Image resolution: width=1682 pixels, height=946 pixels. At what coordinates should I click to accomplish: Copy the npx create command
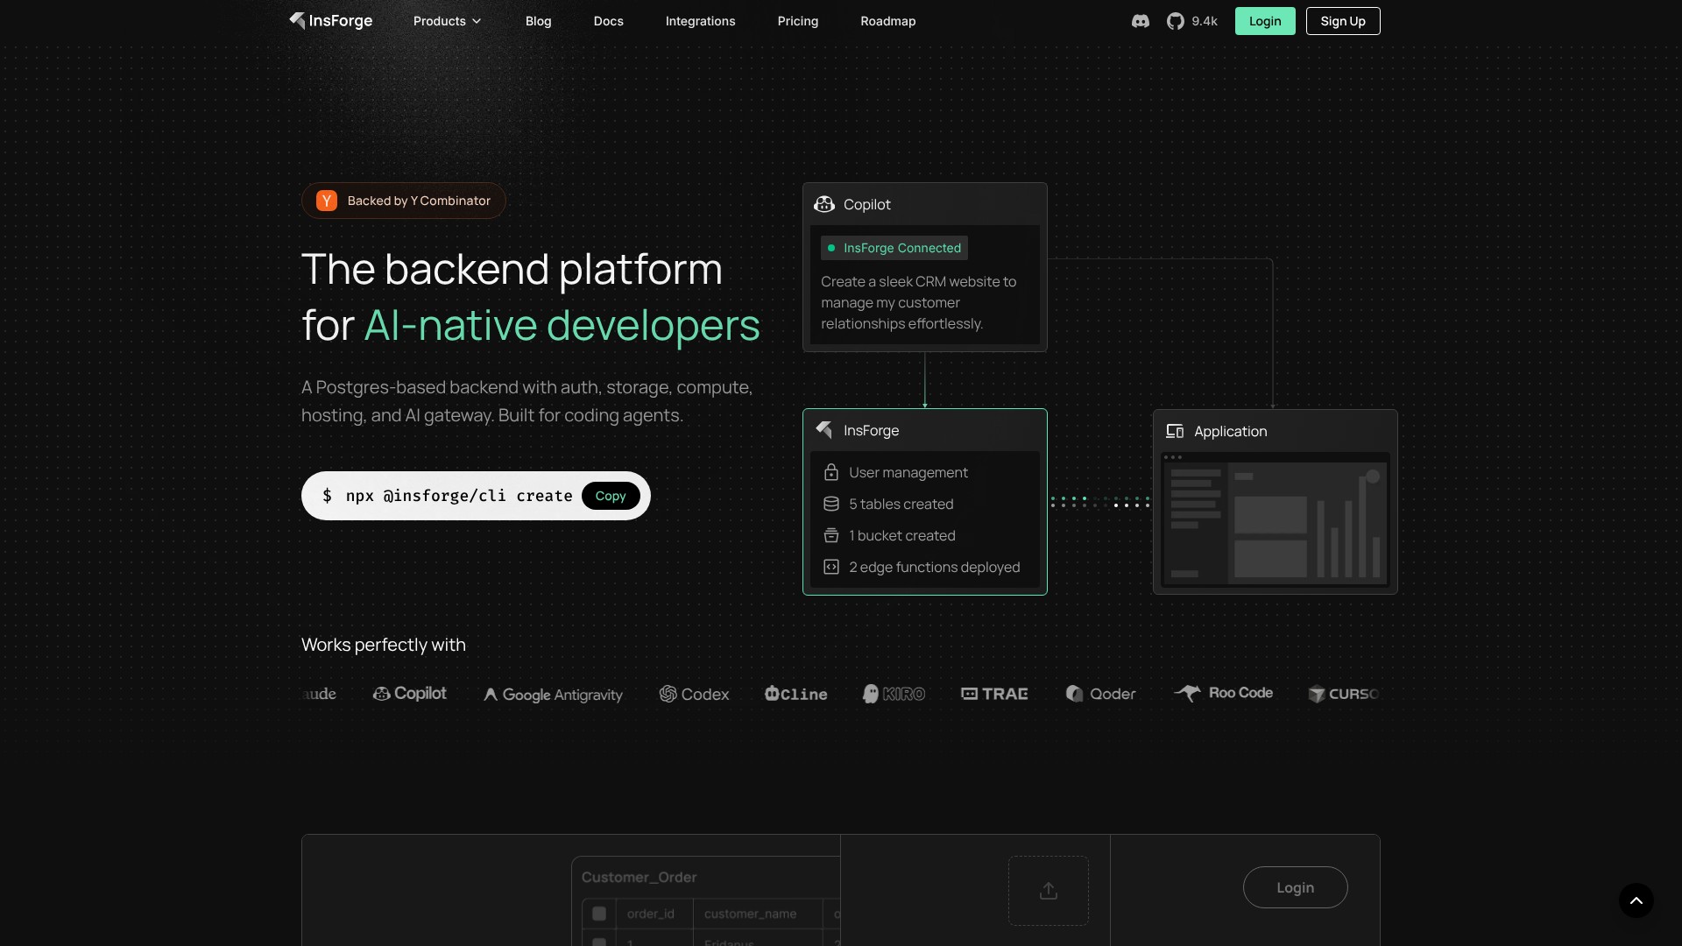(611, 496)
